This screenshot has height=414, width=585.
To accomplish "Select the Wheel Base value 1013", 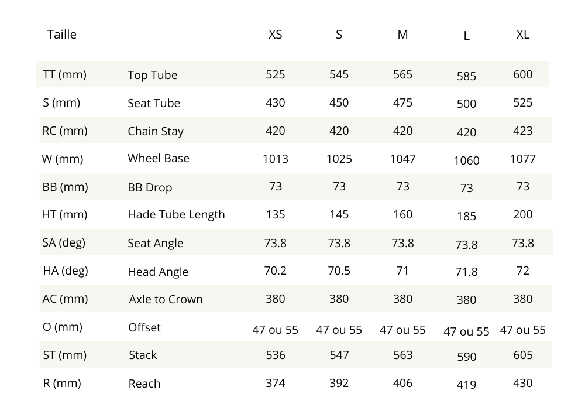I will coord(275,159).
